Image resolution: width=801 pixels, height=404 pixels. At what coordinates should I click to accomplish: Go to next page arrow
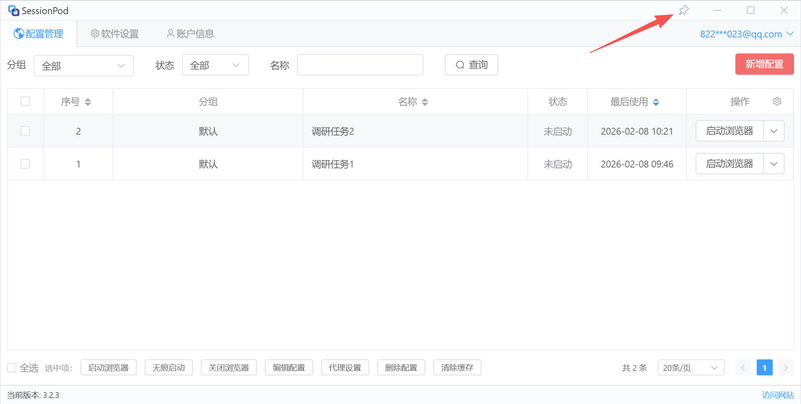[x=786, y=368]
